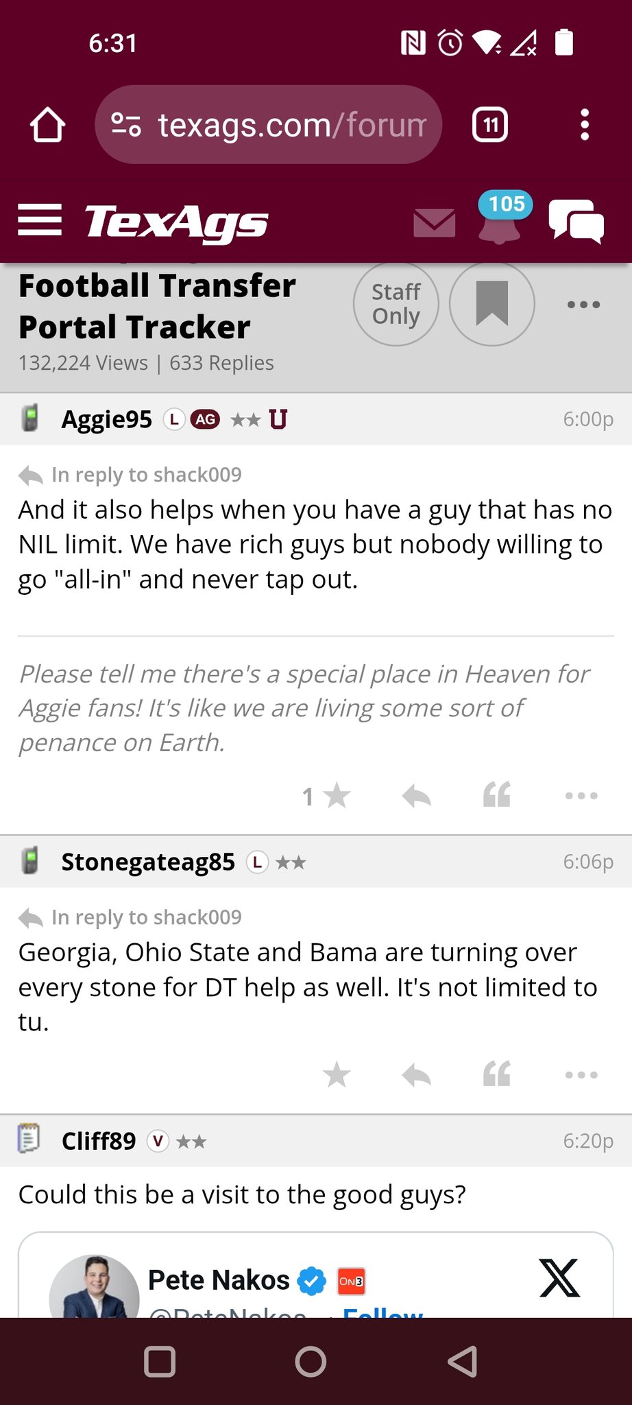The width and height of the screenshot is (632, 1405).
Task: Open the chat bubbles icon
Action: 576,221
